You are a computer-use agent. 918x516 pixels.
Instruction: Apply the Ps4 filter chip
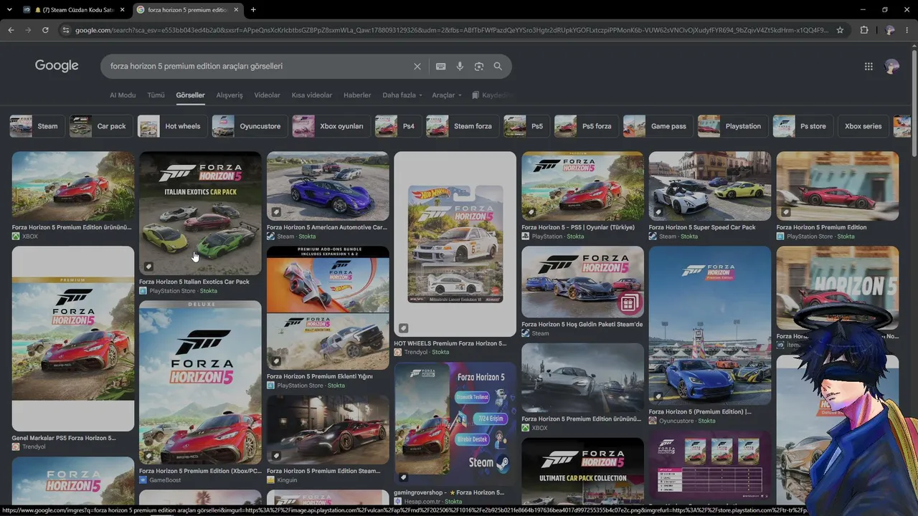(398, 126)
